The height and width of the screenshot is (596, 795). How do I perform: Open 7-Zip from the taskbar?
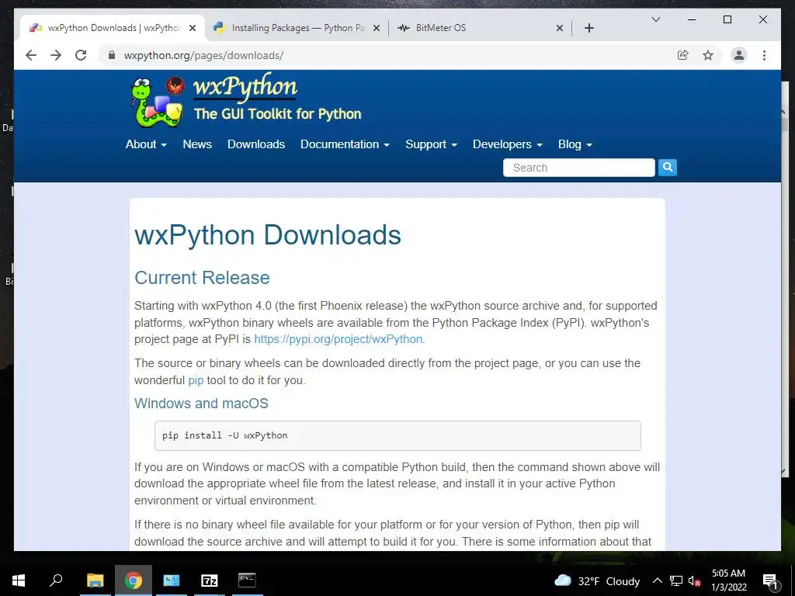210,580
